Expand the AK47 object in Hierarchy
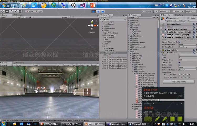 pos(102,44)
